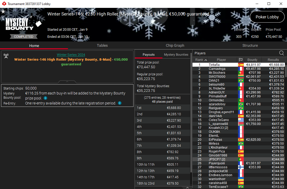Click info icon next to prize pool text

tap(45, 98)
